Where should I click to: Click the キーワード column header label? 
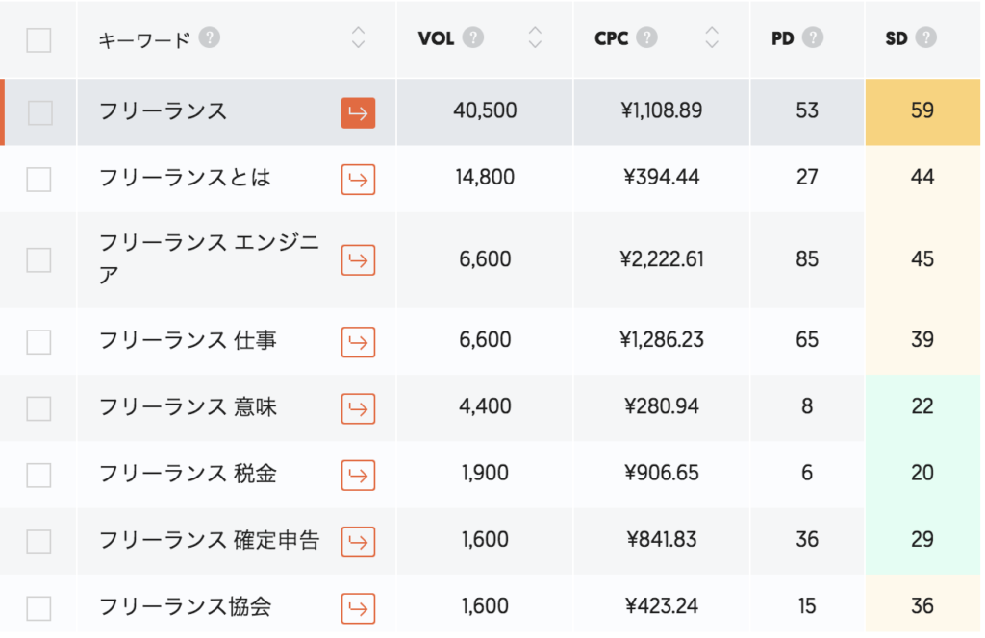[143, 39]
